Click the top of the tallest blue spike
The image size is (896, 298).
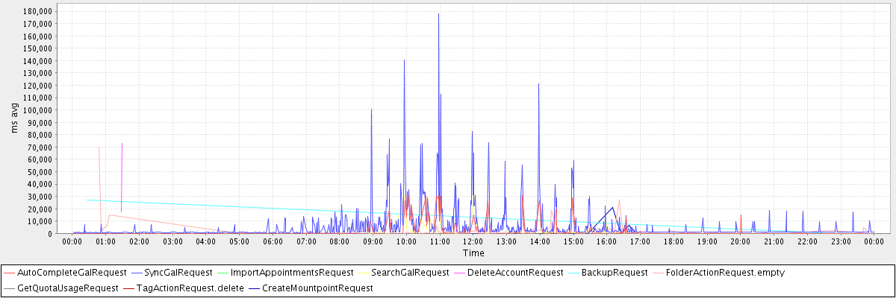tap(438, 14)
